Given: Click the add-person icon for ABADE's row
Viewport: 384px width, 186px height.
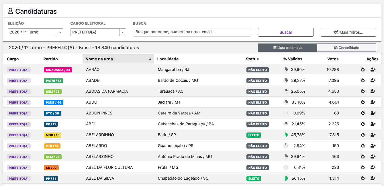Looking at the screenshot, I should (373, 80).
